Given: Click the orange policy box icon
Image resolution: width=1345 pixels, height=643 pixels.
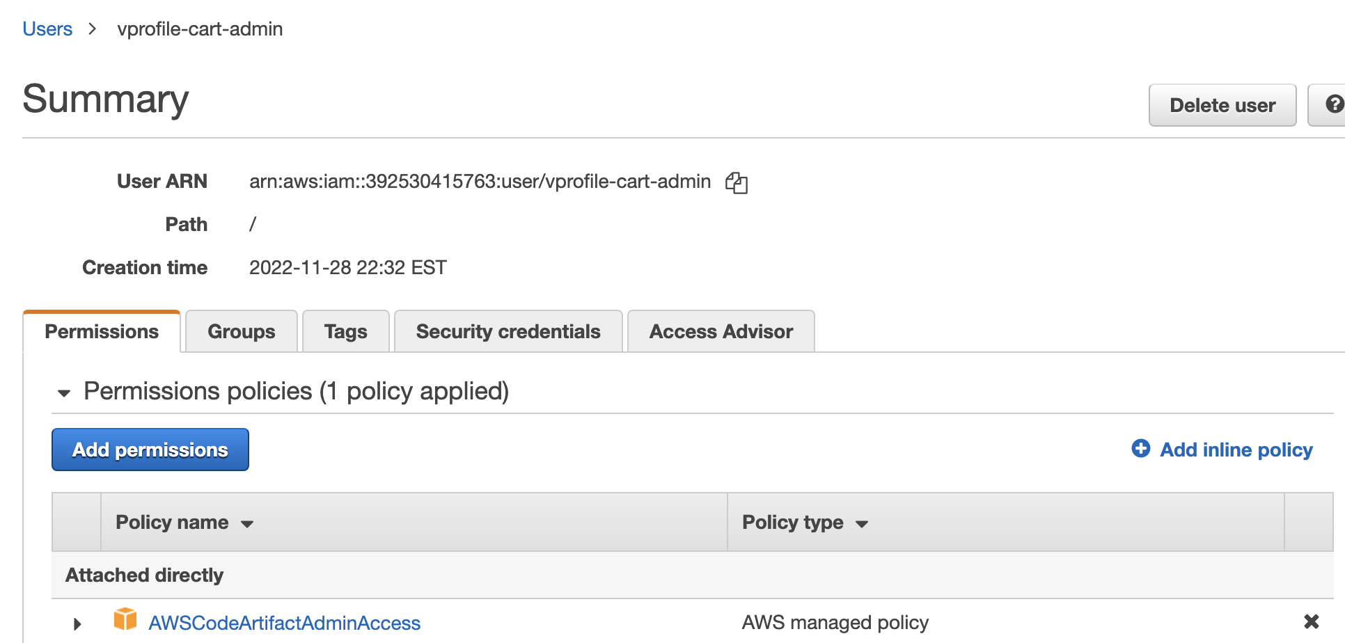Looking at the screenshot, I should 125,619.
